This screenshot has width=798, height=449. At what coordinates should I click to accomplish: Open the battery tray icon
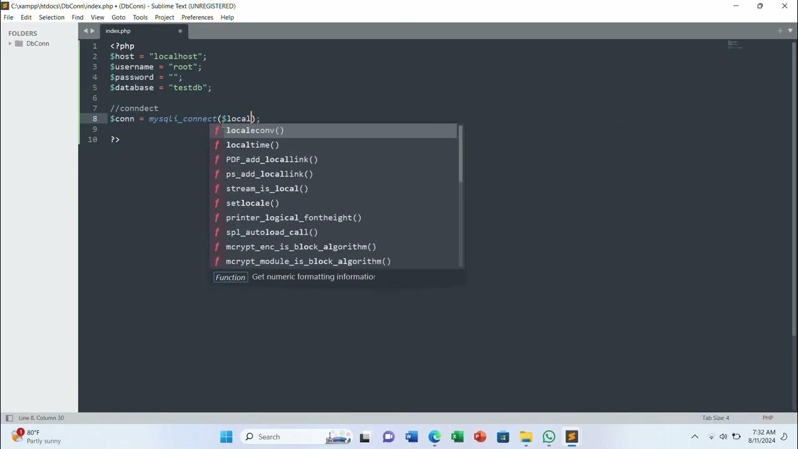click(736, 437)
